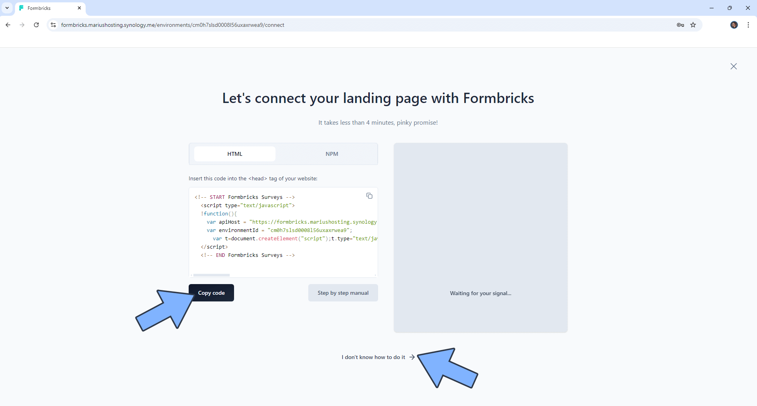The image size is (757, 406).
Task: Reload the page with refresh icon
Action: click(x=36, y=25)
